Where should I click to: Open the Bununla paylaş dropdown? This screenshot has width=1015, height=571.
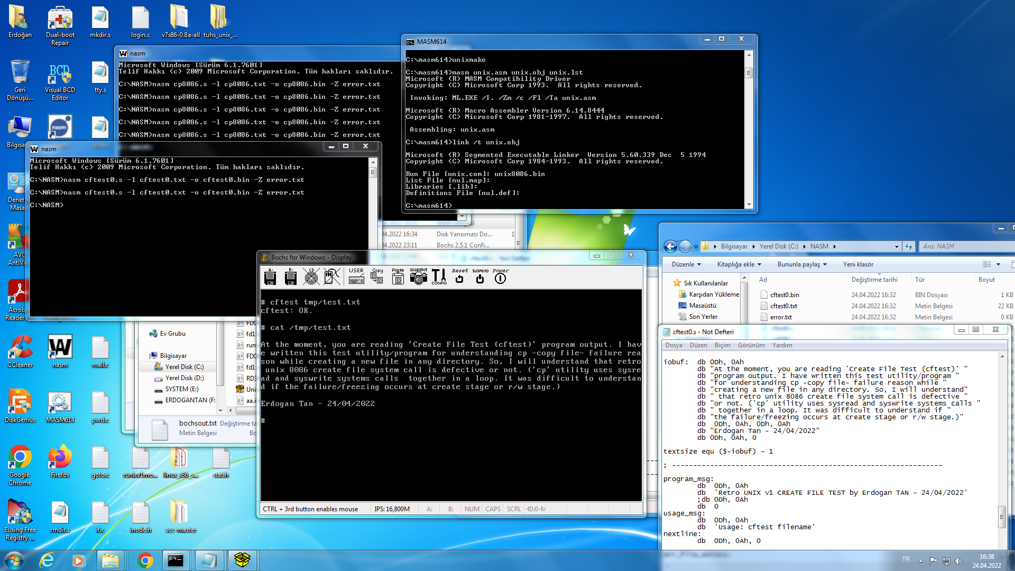pyautogui.click(x=801, y=264)
